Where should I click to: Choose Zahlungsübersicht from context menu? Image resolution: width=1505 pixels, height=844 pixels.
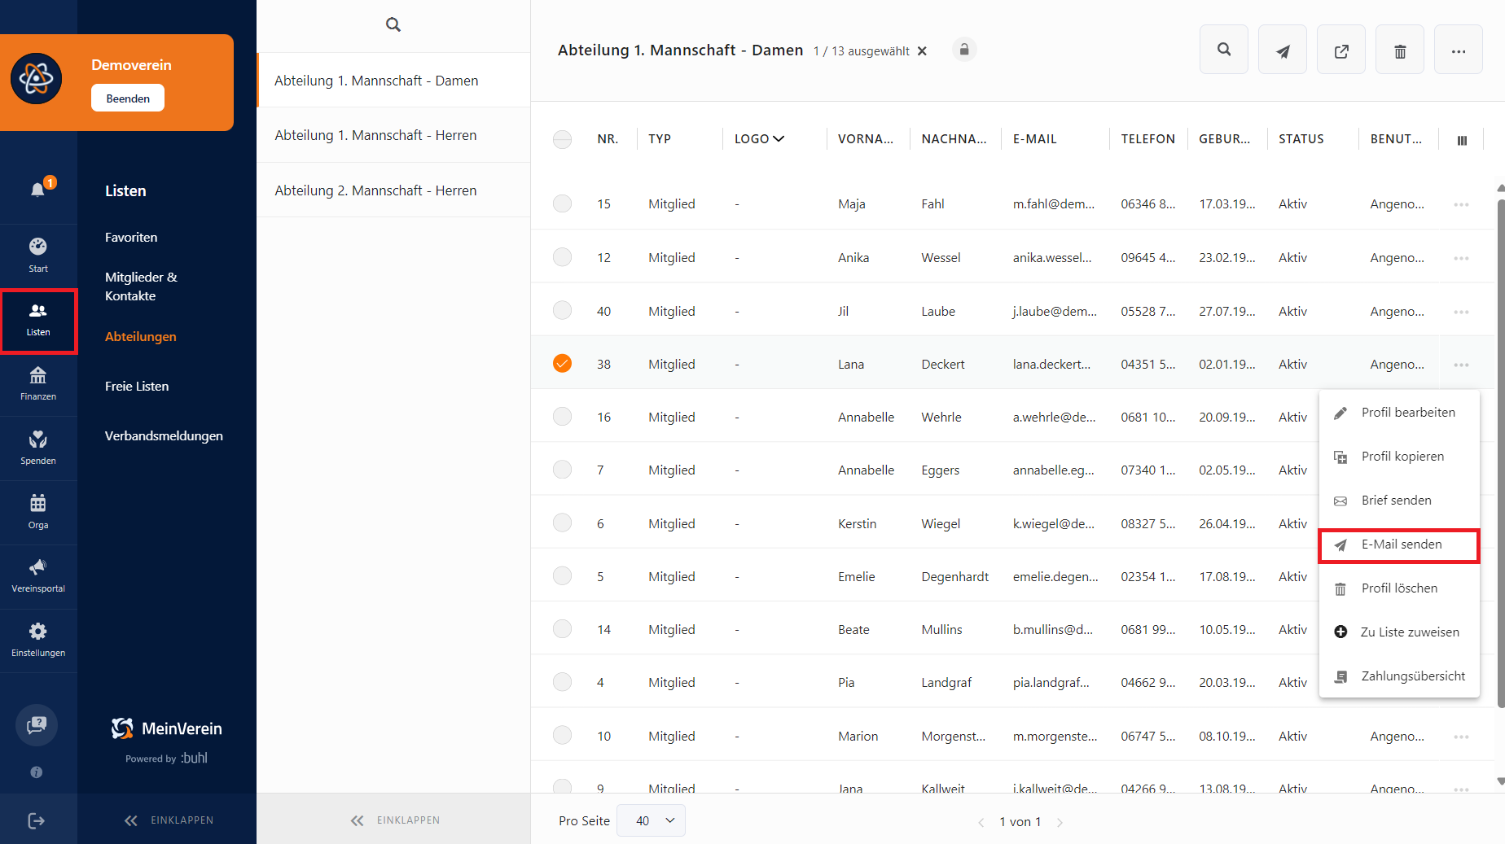coord(1399,676)
